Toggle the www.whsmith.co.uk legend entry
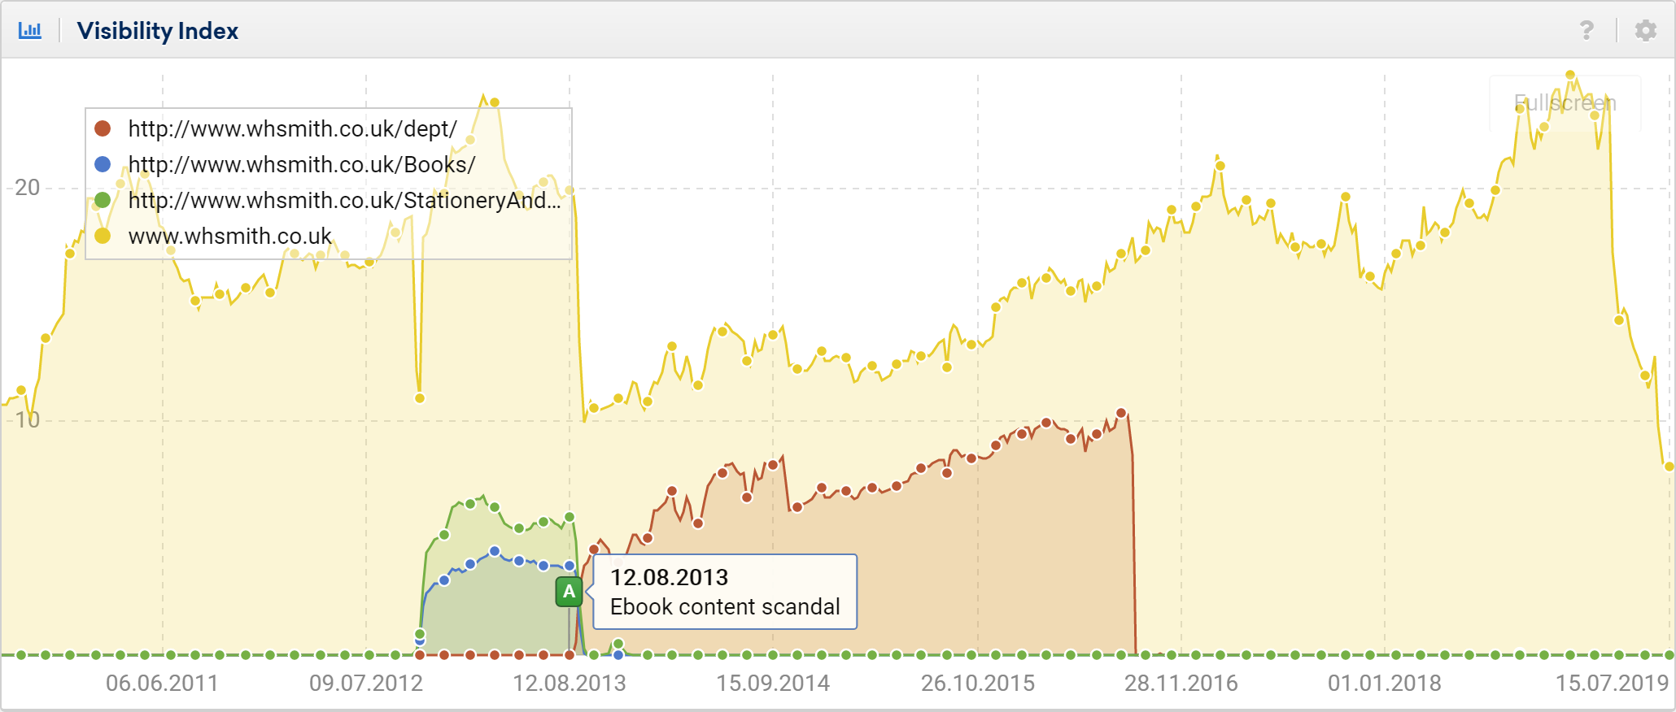 tap(230, 237)
